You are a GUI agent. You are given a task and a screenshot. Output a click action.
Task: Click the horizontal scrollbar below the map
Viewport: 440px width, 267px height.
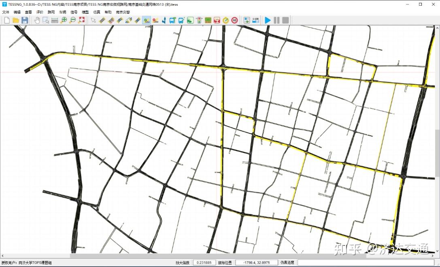pos(219,256)
